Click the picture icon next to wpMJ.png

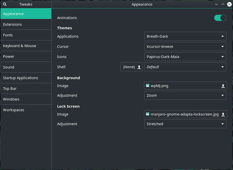point(147,86)
